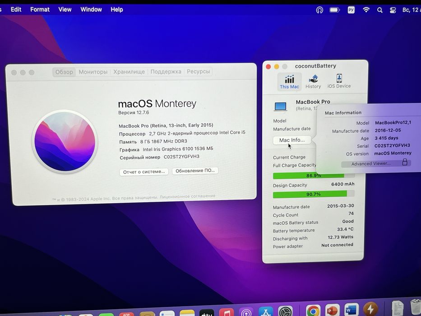The height and width of the screenshot is (316, 421).
Task: Open System Preferences from the Dock
Action: pos(286,311)
